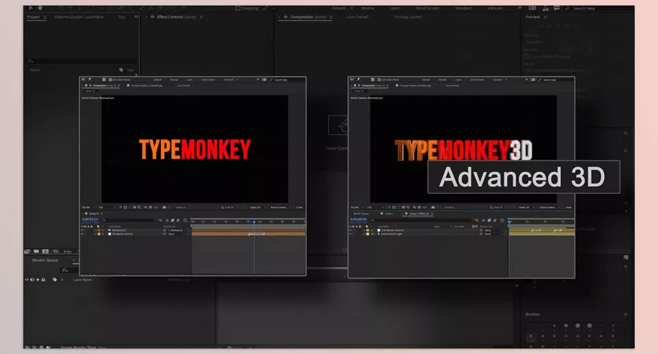Click the playhead marker in left window timeline
Screen dimensions: 658x354
click(x=254, y=221)
